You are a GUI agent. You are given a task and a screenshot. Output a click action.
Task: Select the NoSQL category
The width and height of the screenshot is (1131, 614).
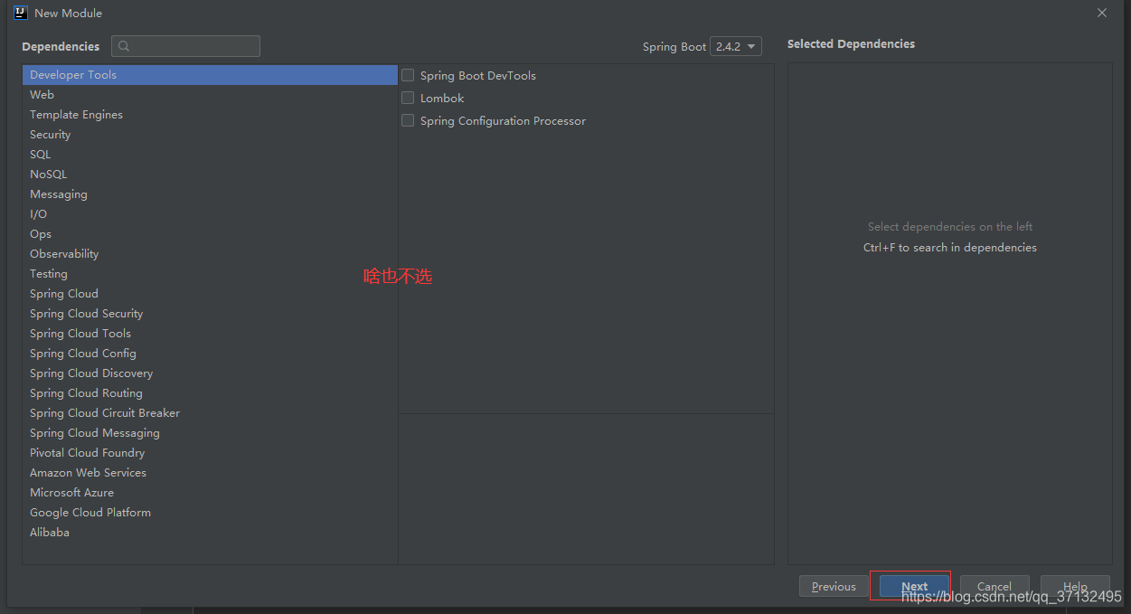pyautogui.click(x=210, y=175)
